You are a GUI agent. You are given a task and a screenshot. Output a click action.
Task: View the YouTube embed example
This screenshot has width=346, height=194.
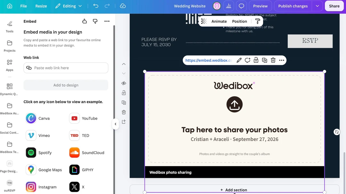(83, 118)
